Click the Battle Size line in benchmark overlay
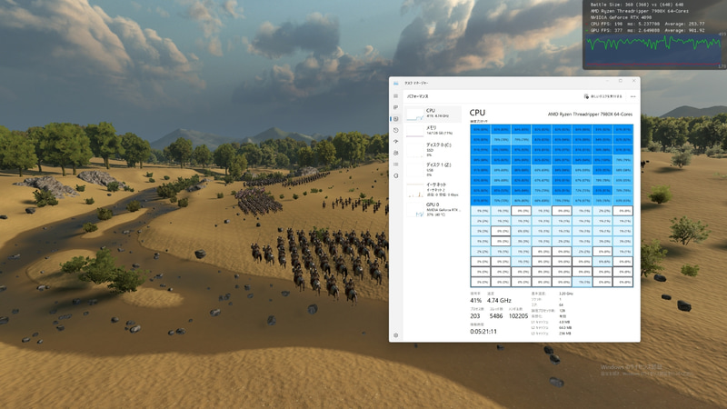The height and width of the screenshot is (409, 727). tap(637, 5)
